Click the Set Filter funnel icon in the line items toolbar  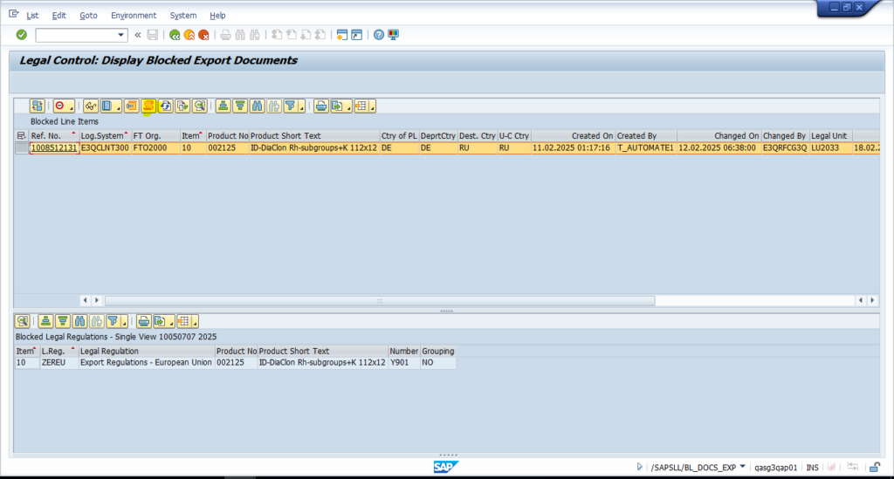[290, 106]
